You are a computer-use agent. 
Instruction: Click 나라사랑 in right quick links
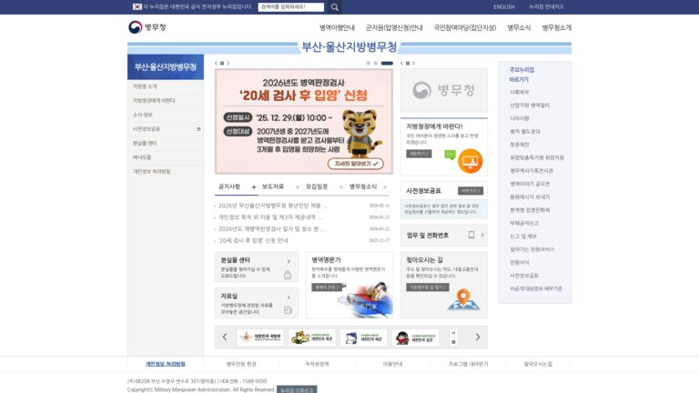click(520, 118)
